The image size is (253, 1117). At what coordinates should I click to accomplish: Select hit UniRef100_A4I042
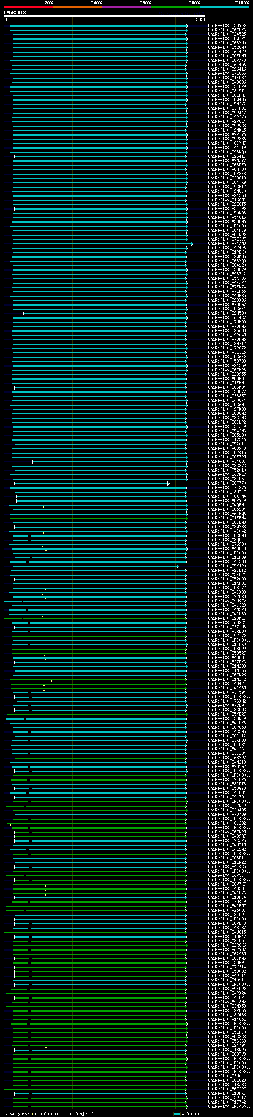227,531
